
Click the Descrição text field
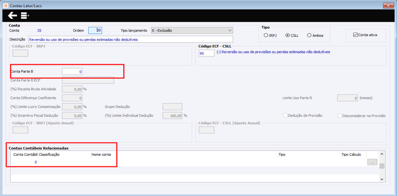pyautogui.click(x=131, y=40)
